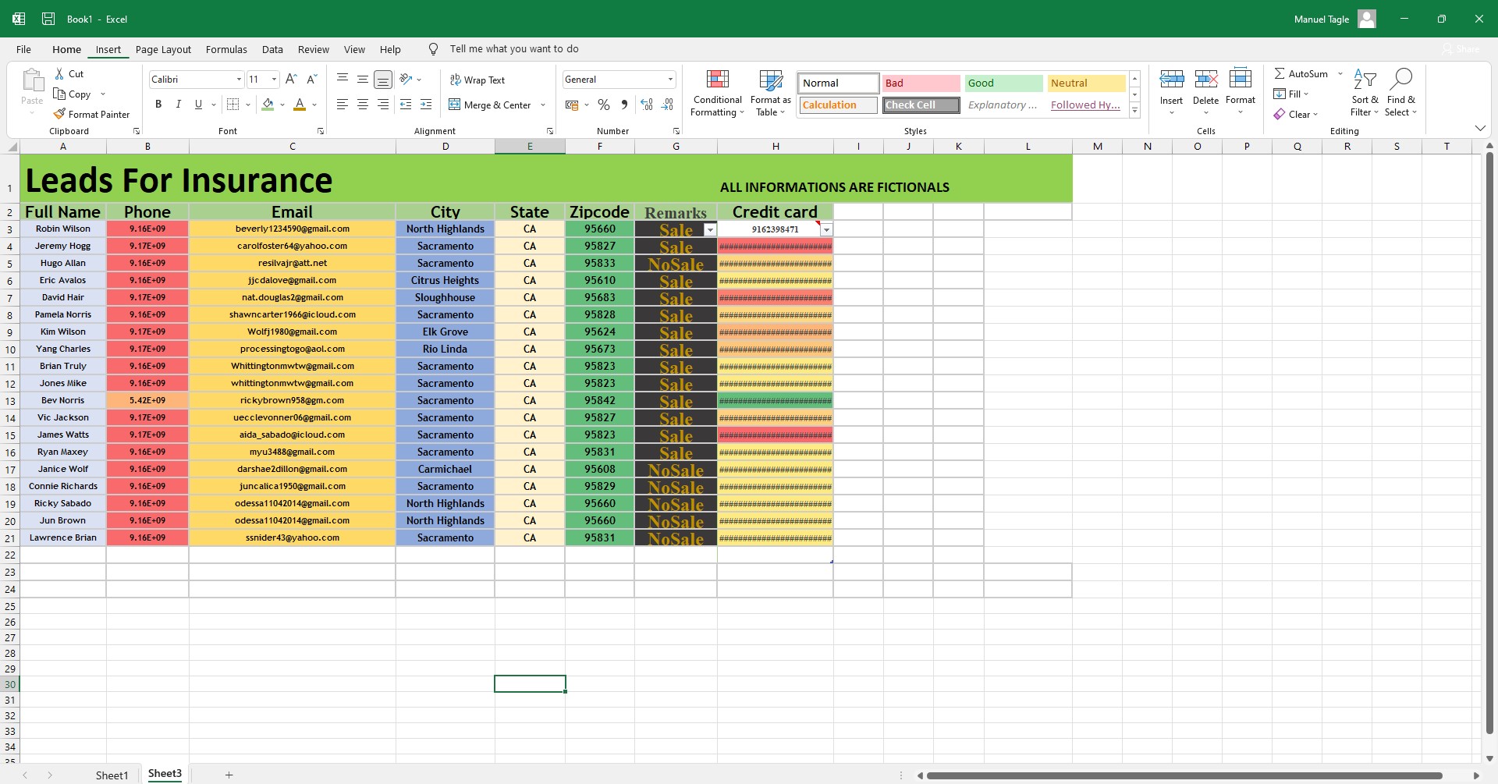The width and height of the screenshot is (1498, 784).
Task: Open the font size dropdown showing 11
Action: pyautogui.click(x=274, y=79)
